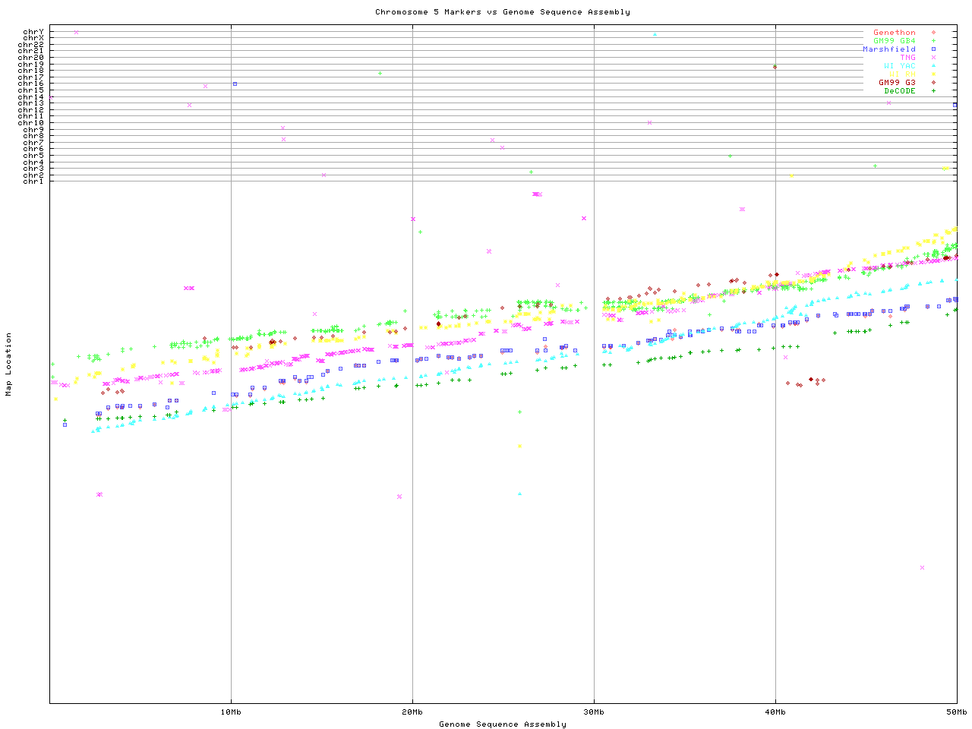Click the chart title about Chromosome 5 Markers
972x729 pixels.
502,12
